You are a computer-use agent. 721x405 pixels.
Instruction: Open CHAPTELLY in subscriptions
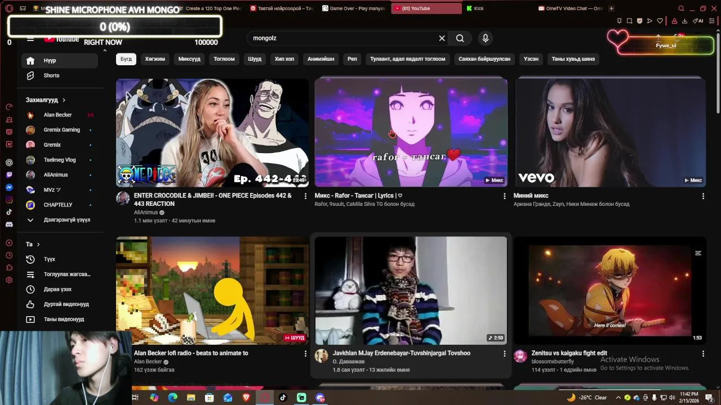pyautogui.click(x=60, y=205)
